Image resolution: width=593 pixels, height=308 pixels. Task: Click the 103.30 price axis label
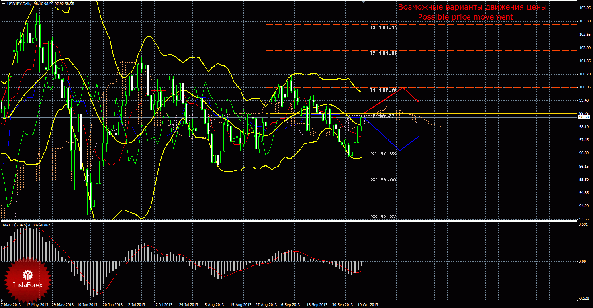[584, 21]
